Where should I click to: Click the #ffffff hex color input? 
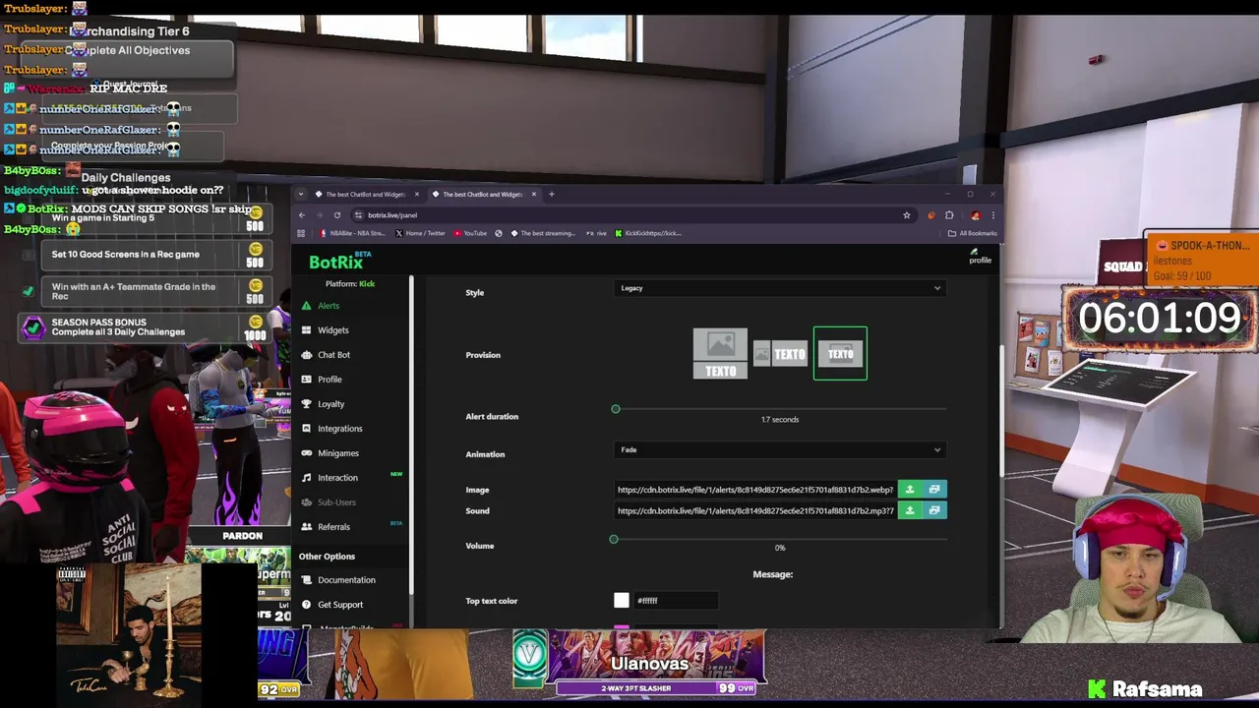click(x=677, y=600)
